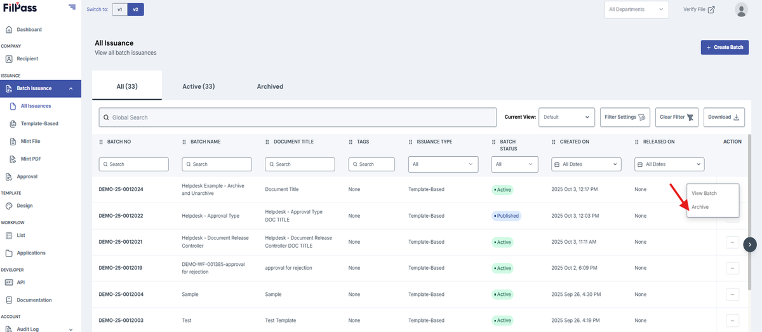Focus Document Title search field
This screenshot has height=332, width=762.
300,164
